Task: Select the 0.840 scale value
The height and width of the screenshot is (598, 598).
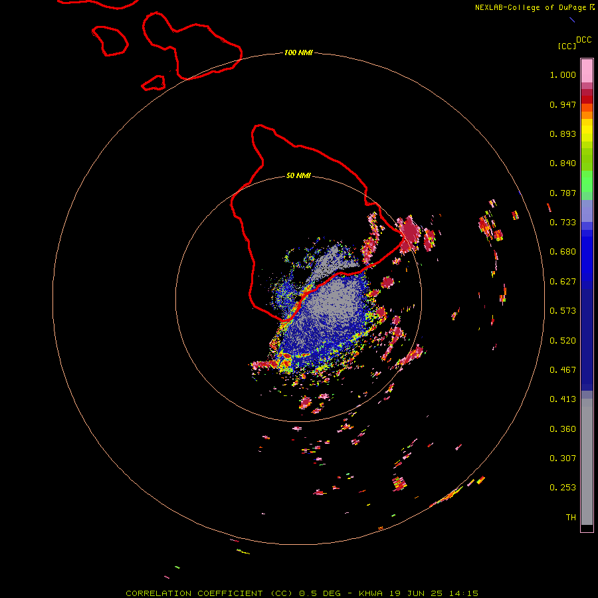Action: click(563, 163)
